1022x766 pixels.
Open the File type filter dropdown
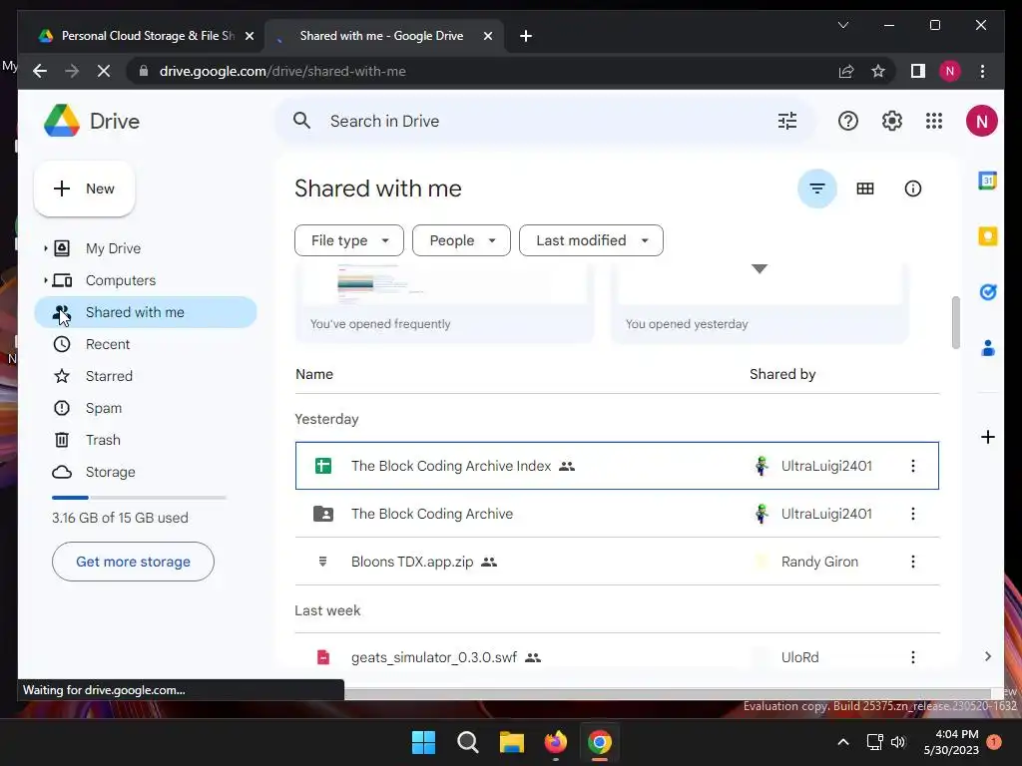tap(349, 240)
